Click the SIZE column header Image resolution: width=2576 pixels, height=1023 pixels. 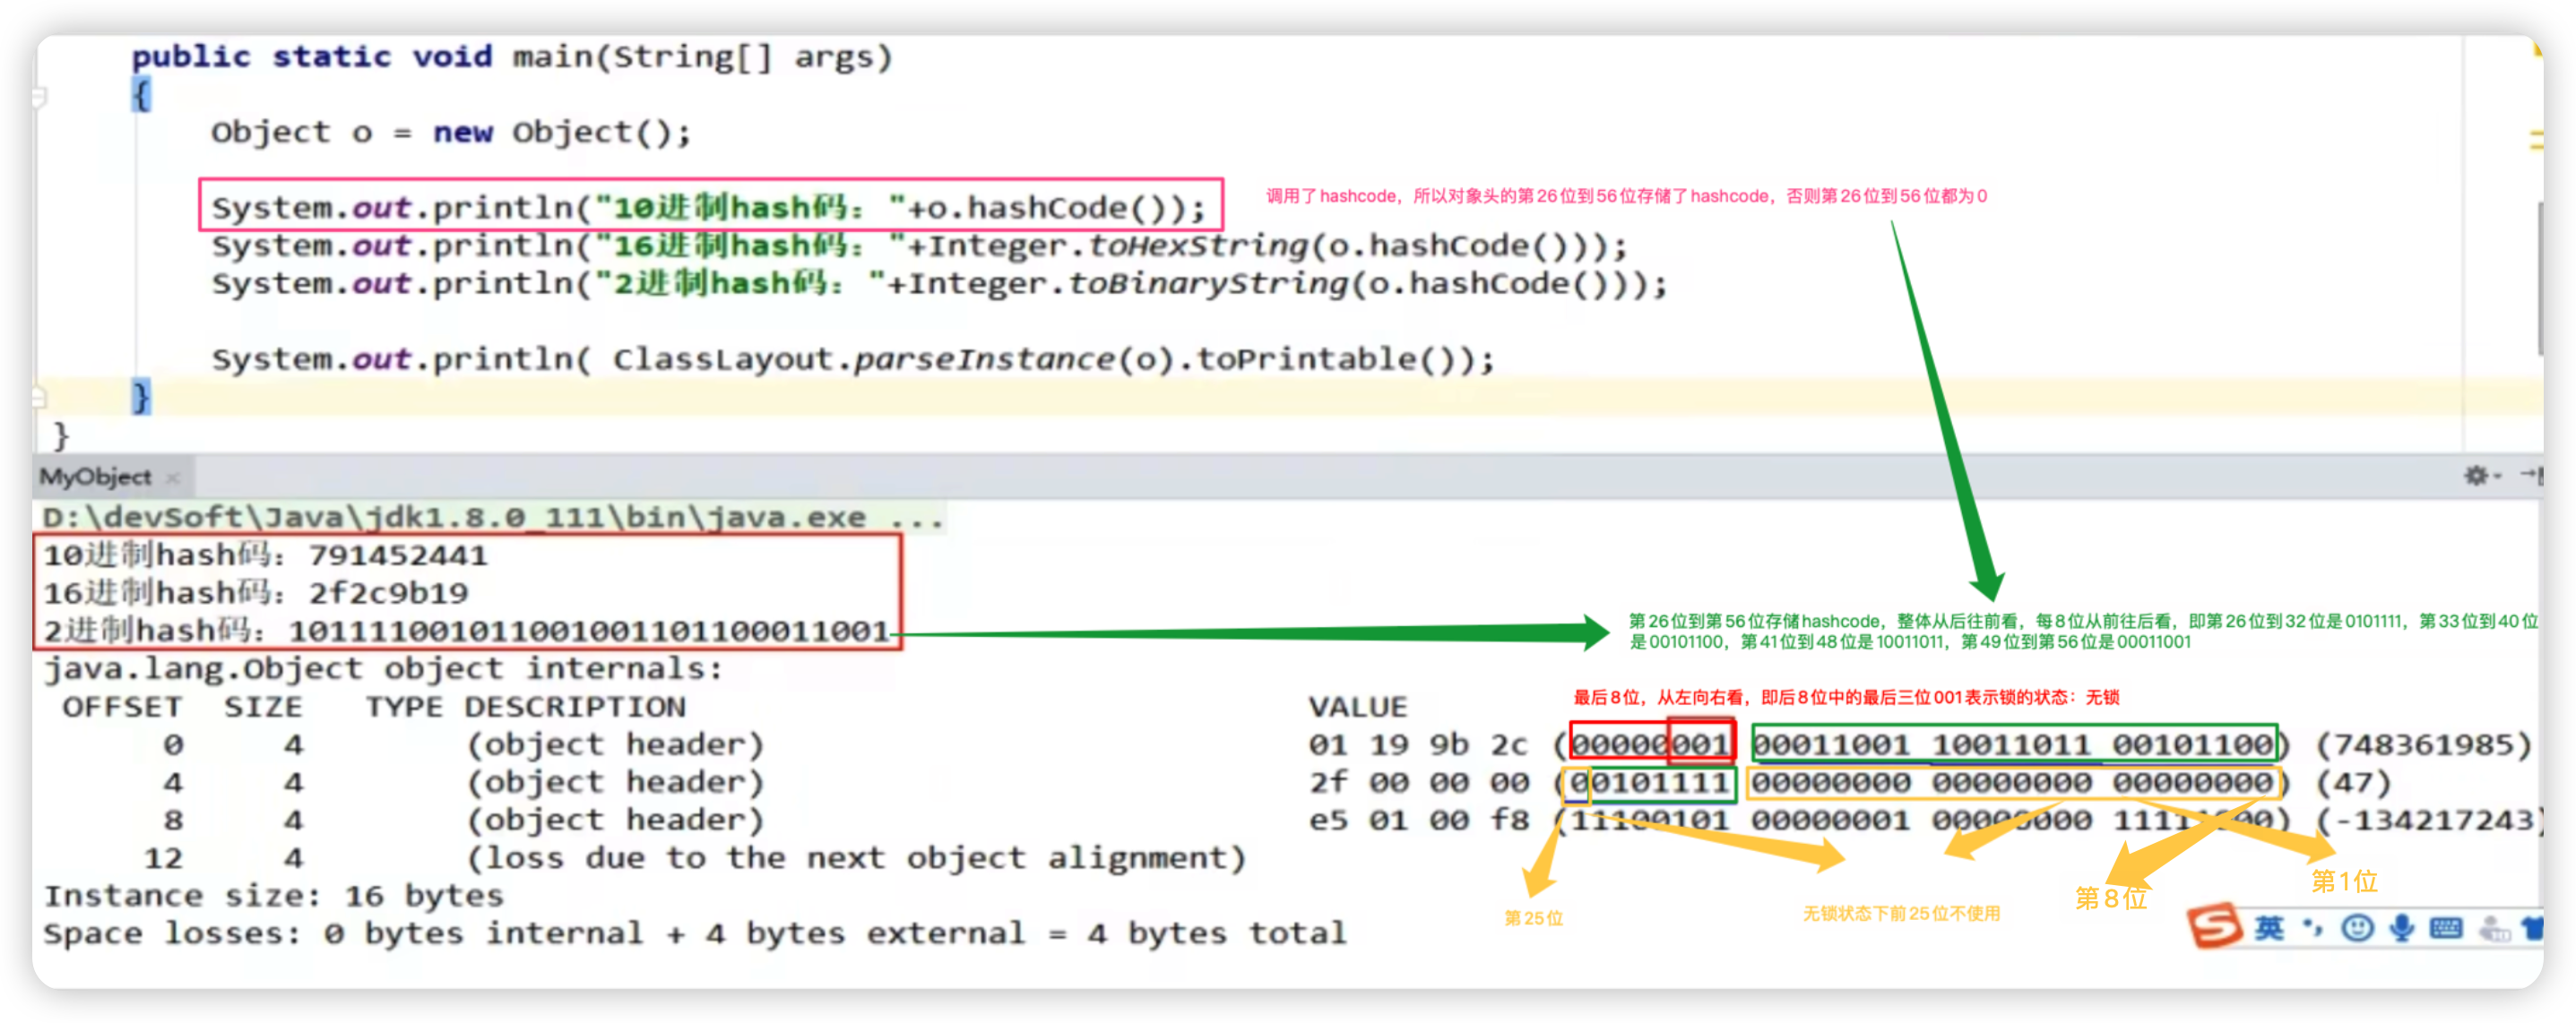tap(263, 706)
